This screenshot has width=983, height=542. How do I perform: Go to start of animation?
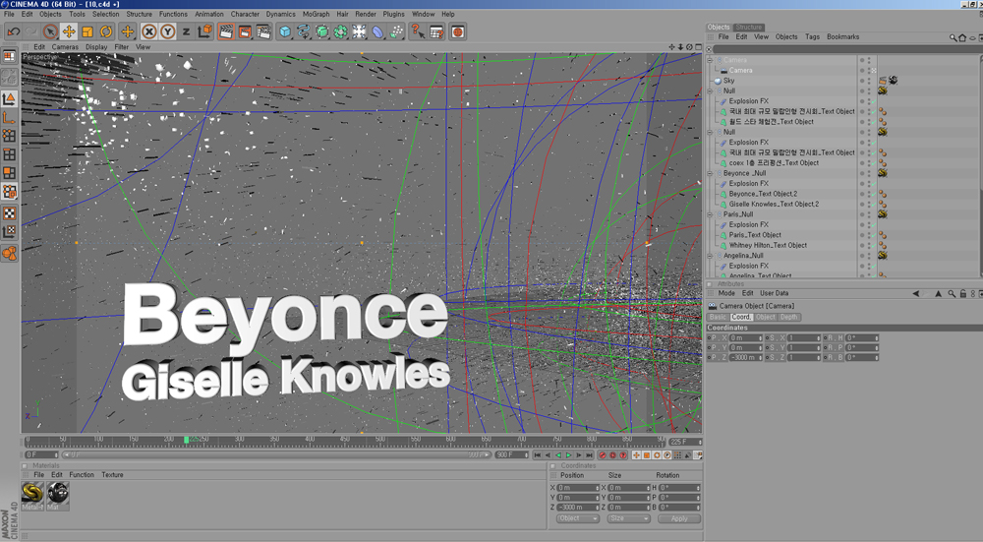[538, 454]
